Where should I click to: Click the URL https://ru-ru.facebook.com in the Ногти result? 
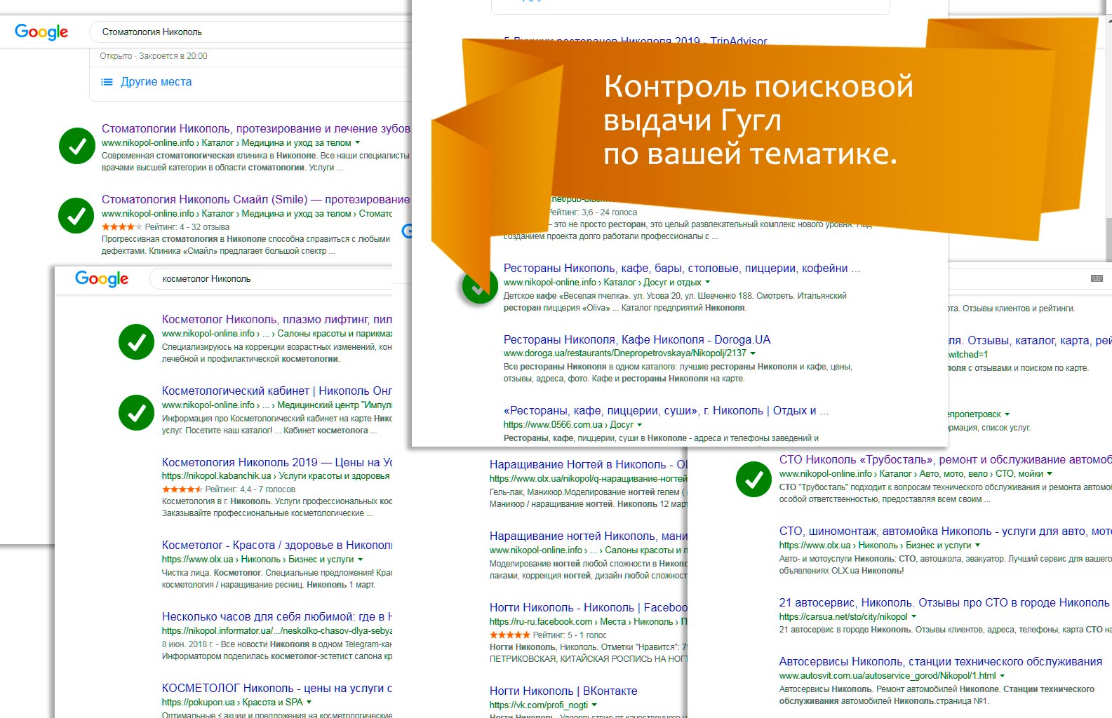pyautogui.click(x=541, y=622)
